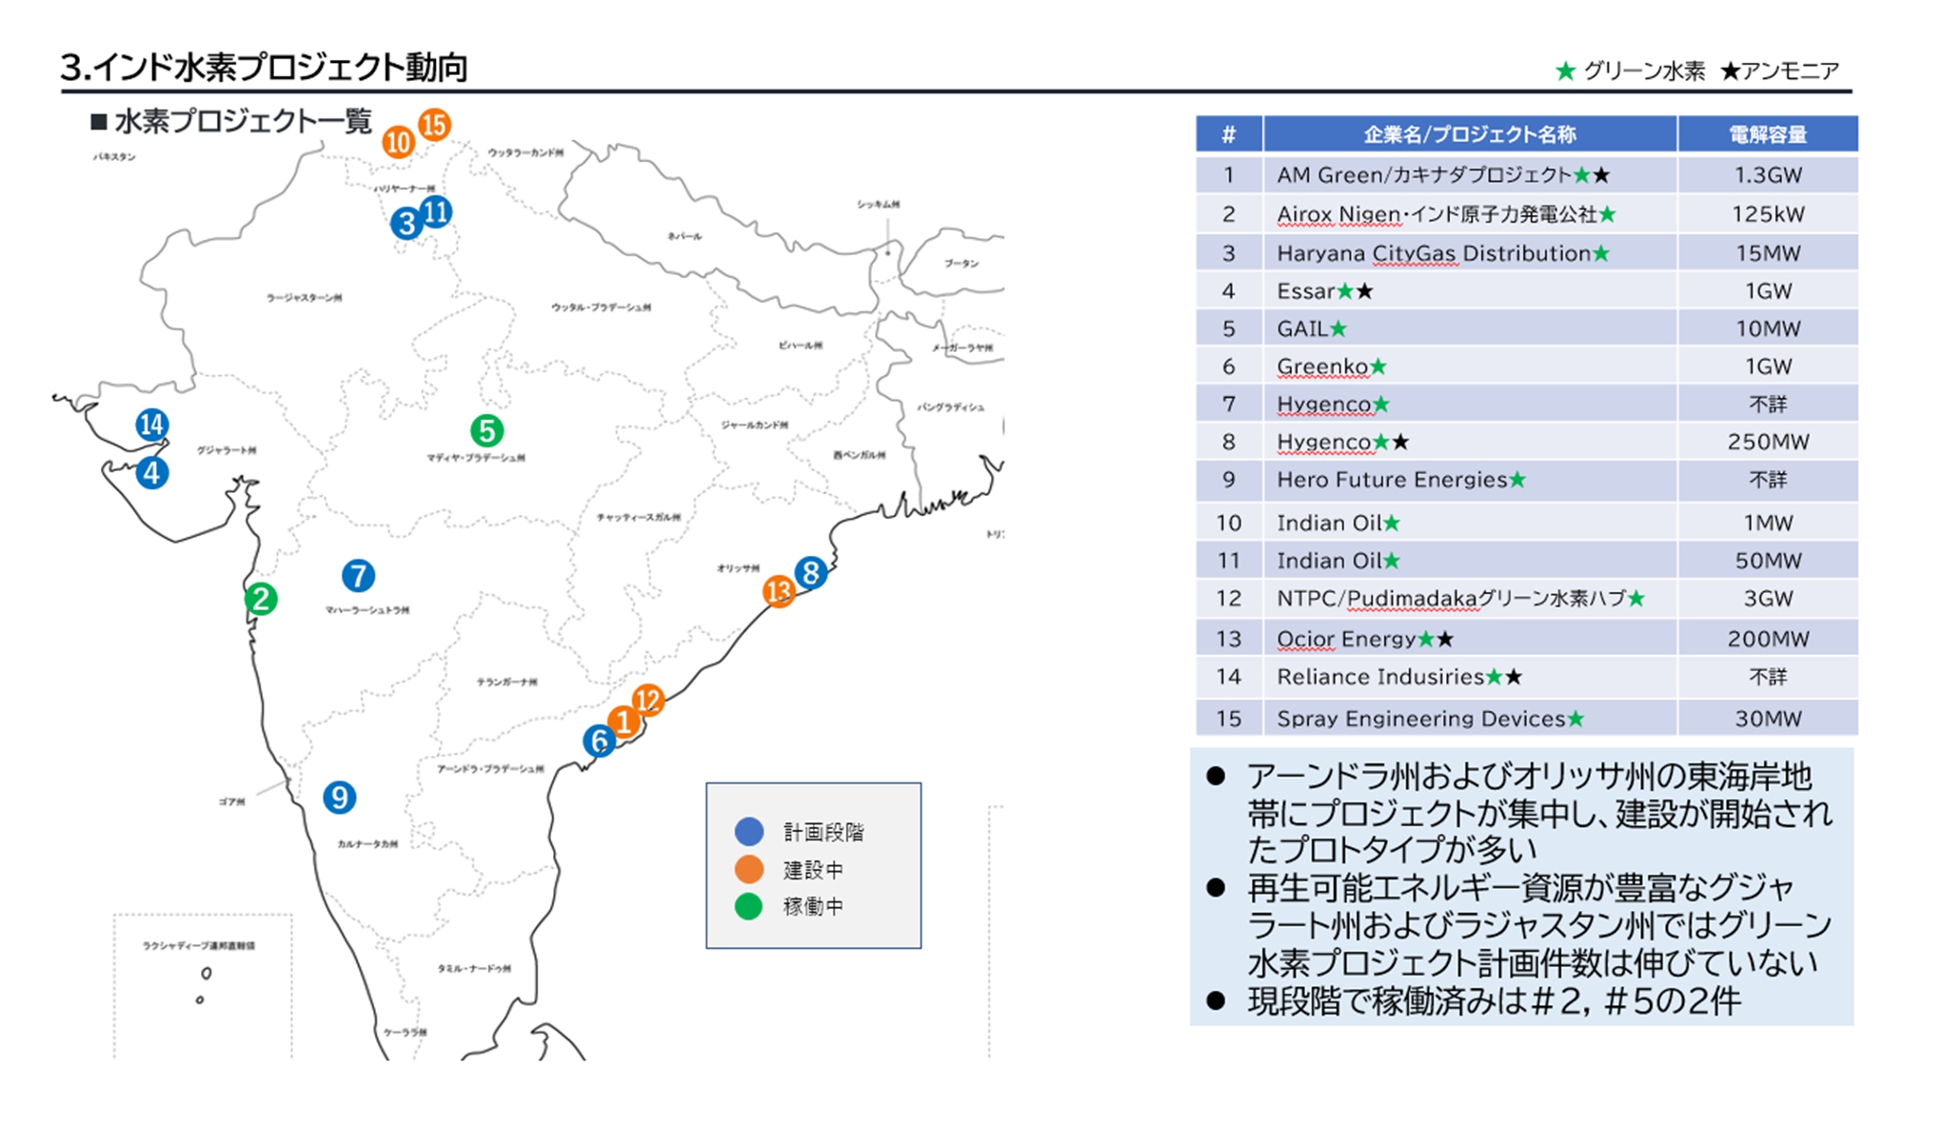Select the Ocior Energy cell
This screenshot has height=1126, width=1943.
[x=1470, y=639]
